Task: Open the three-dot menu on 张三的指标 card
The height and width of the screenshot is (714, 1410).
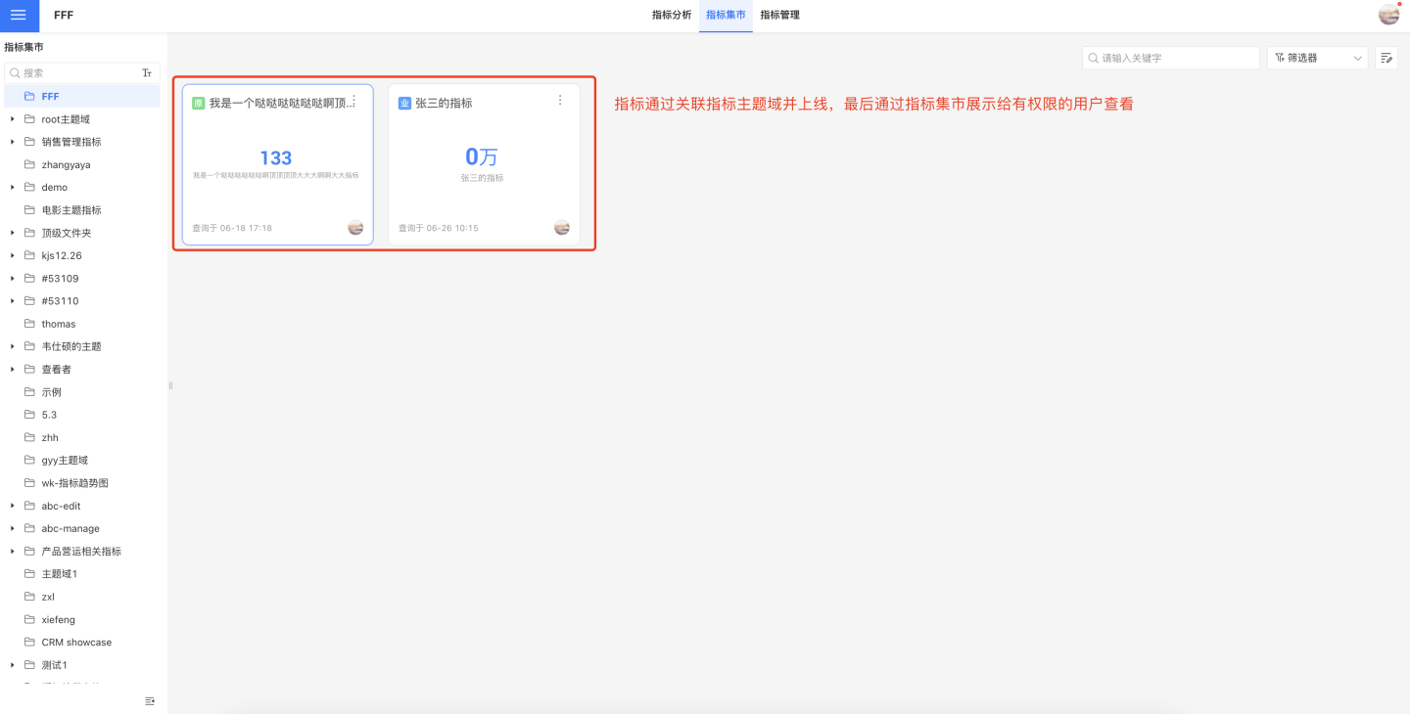Action: click(560, 101)
